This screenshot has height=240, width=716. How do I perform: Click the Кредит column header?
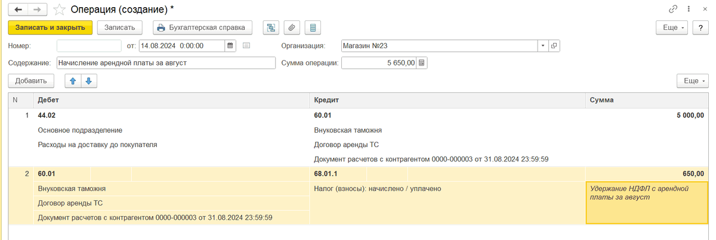coord(447,100)
